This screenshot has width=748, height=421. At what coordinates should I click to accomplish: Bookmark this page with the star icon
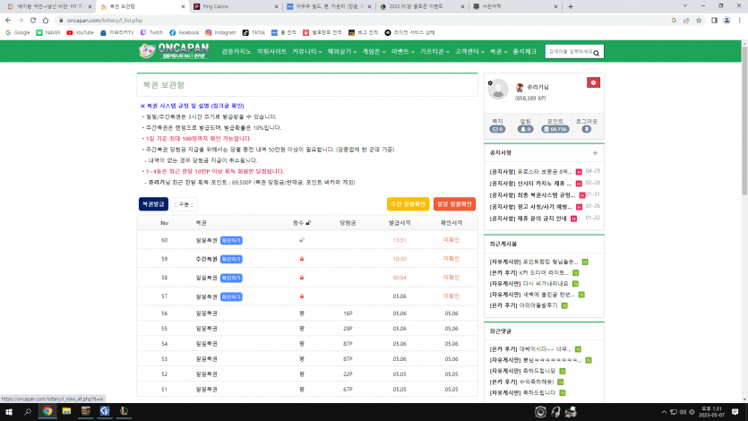[699, 20]
